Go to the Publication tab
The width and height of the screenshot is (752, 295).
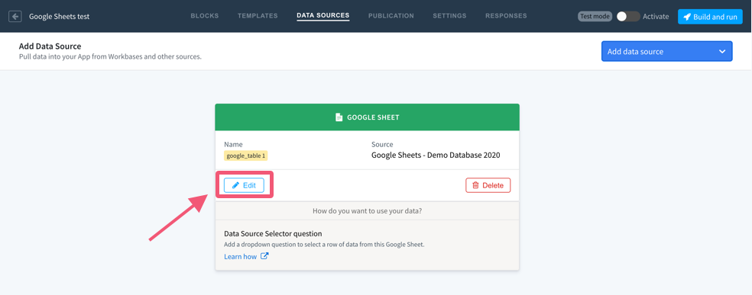pyautogui.click(x=391, y=16)
